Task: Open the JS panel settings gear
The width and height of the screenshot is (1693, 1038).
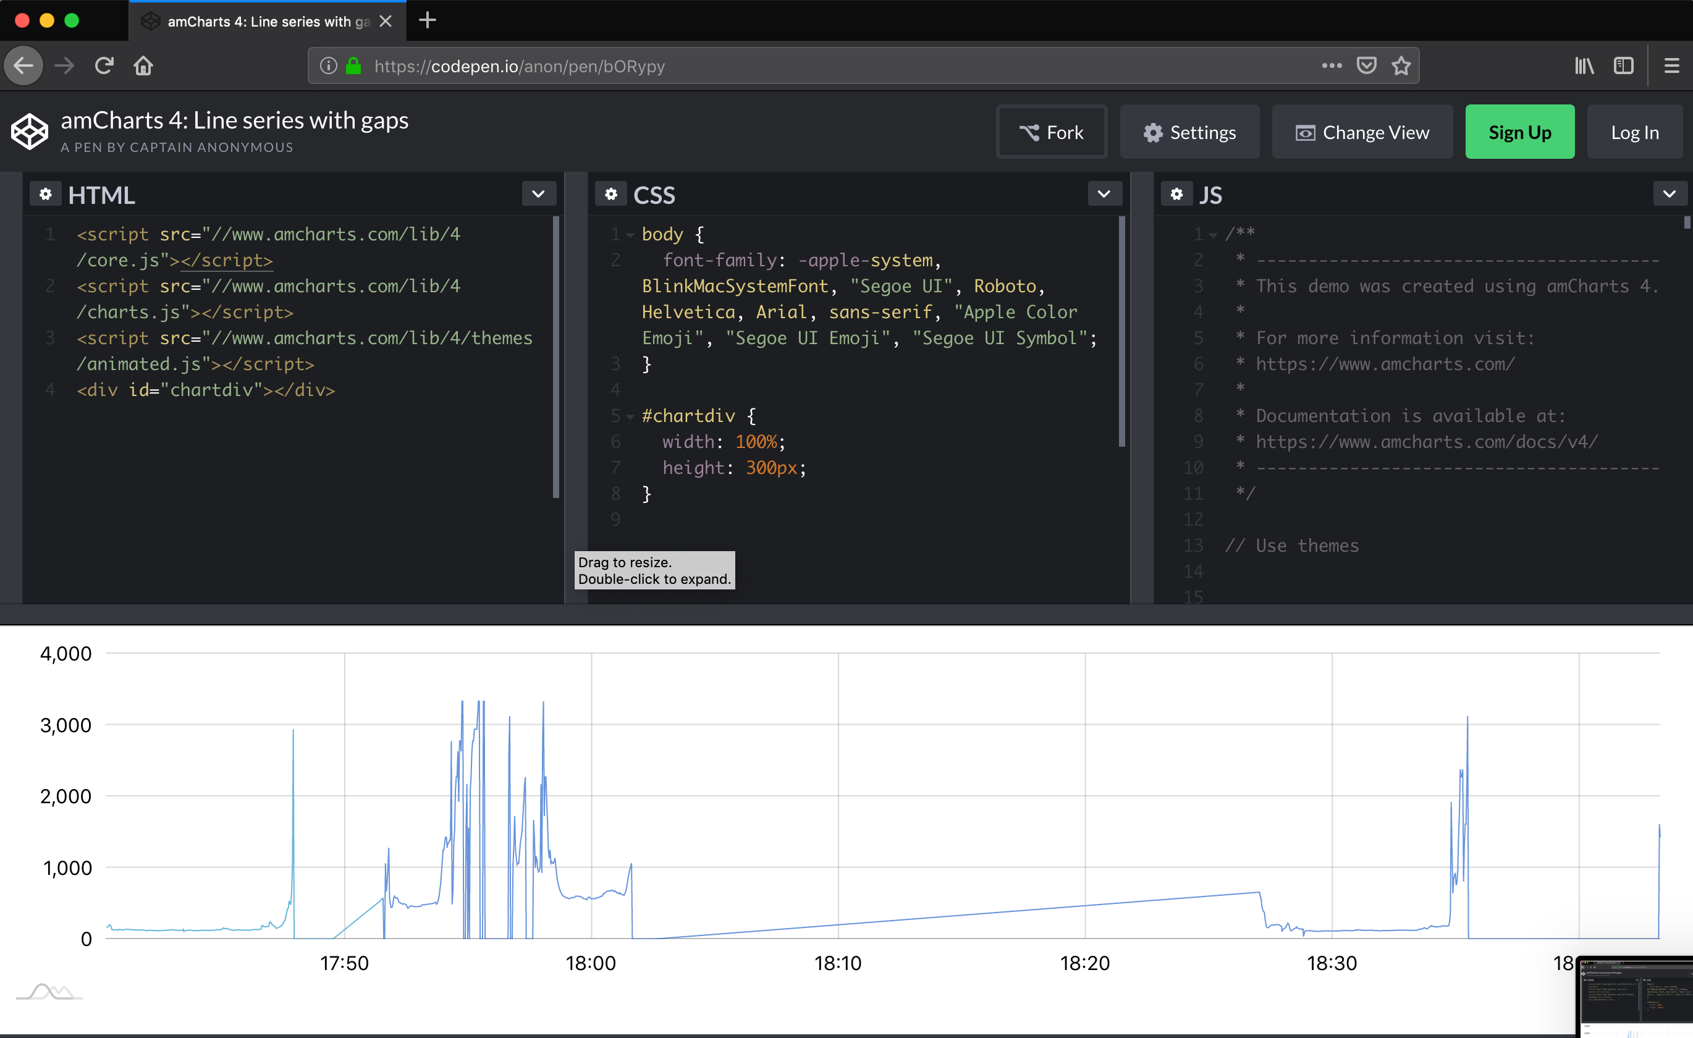Action: [1176, 194]
